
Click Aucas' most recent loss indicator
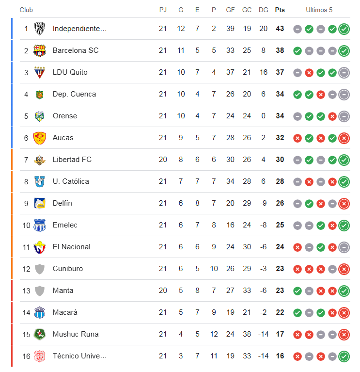pyautogui.click(x=344, y=138)
